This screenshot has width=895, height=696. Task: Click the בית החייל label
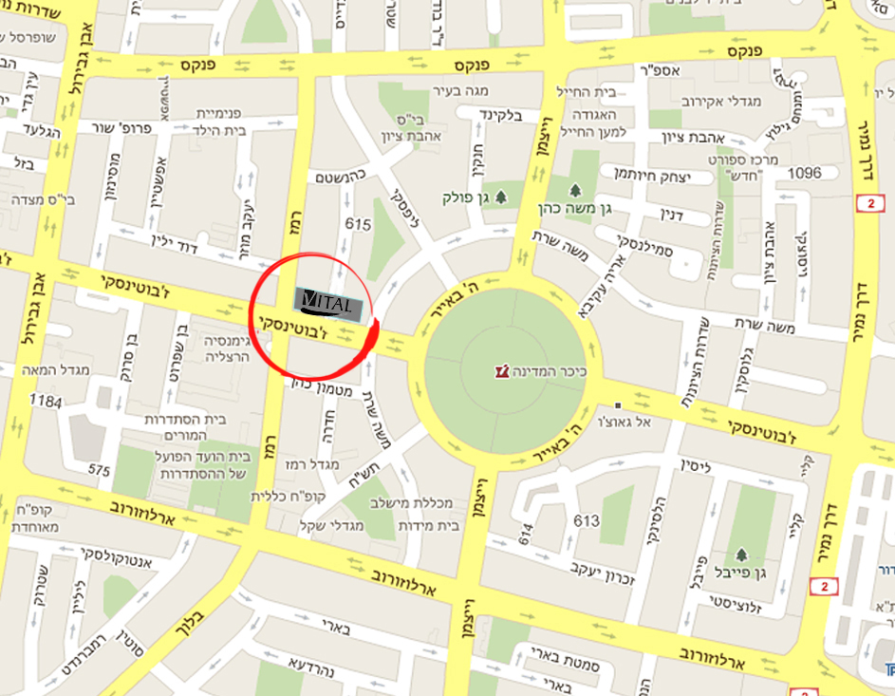587,91
